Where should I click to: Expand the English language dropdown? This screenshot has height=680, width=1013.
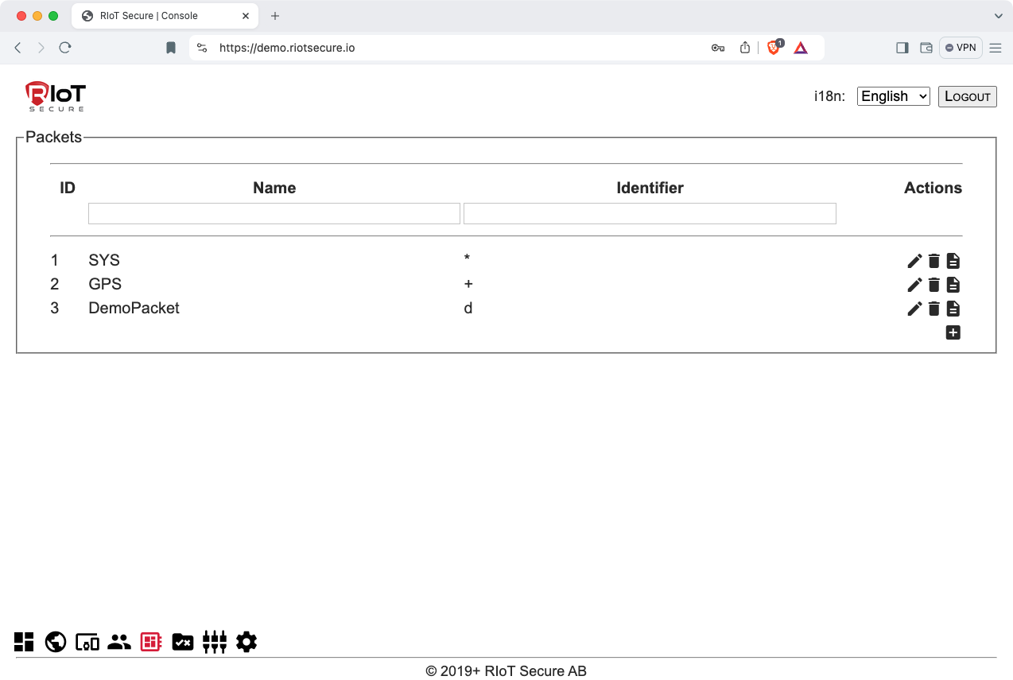[893, 96]
